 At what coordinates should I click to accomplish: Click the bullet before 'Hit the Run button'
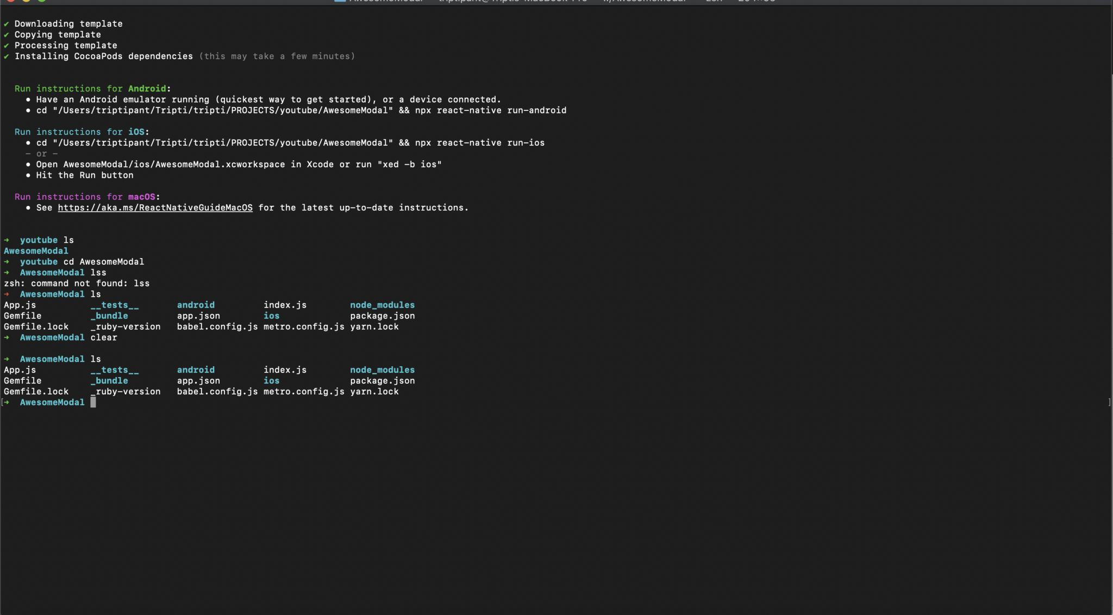click(x=28, y=175)
